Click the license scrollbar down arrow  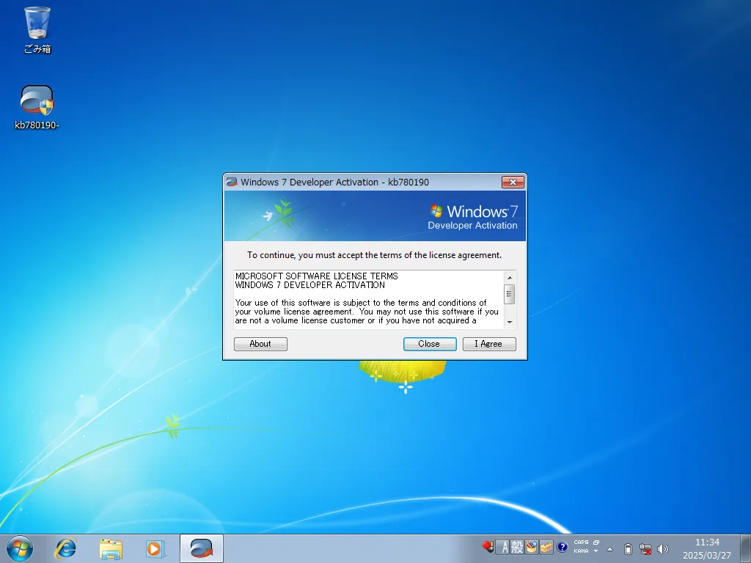point(510,323)
